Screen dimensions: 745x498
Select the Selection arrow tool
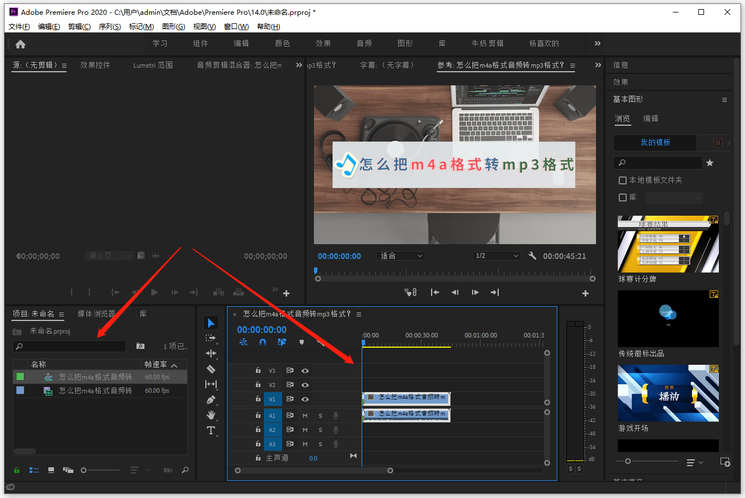tap(211, 323)
